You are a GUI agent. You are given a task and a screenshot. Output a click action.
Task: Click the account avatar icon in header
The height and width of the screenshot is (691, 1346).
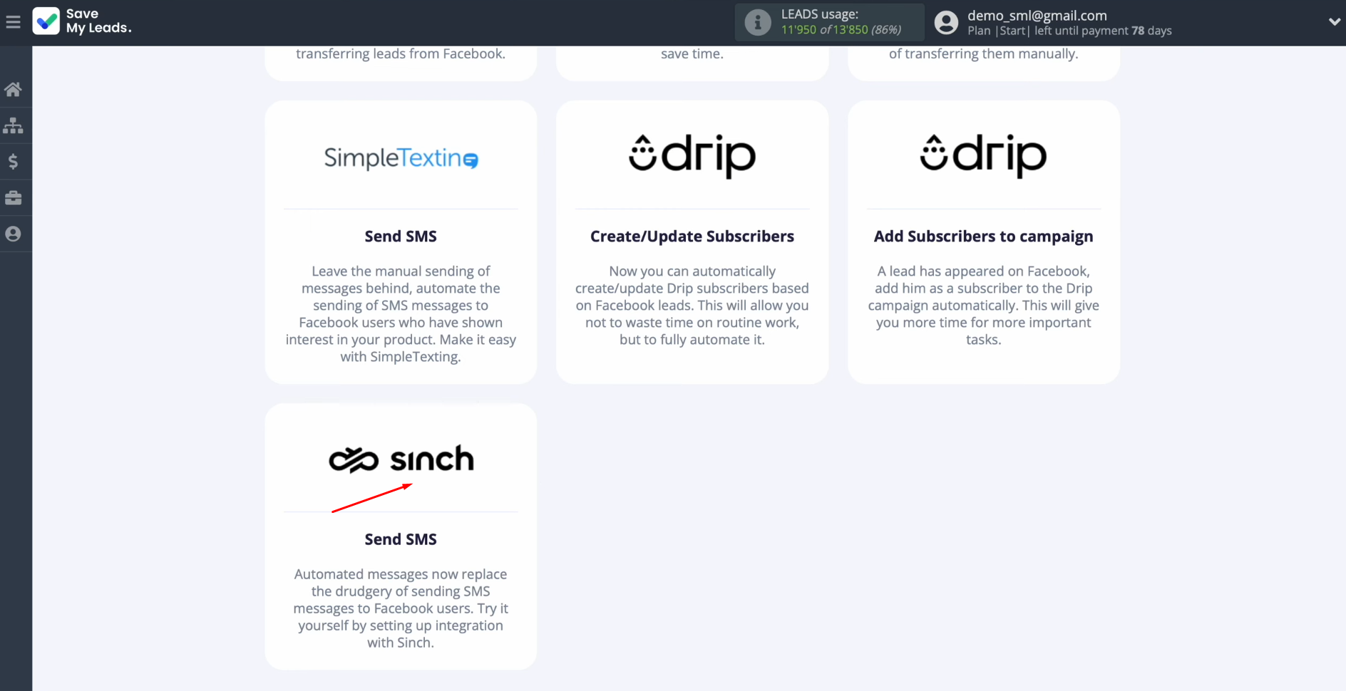946,23
